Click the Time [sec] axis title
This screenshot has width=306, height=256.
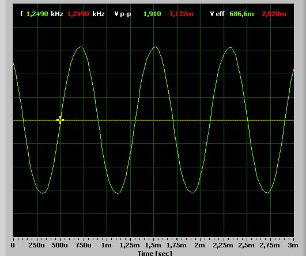click(155, 253)
